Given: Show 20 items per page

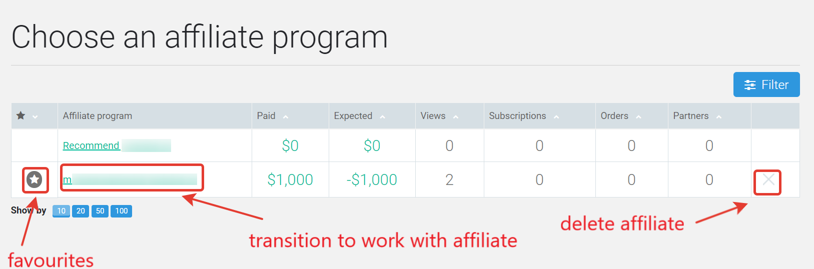Looking at the screenshot, I should [81, 211].
